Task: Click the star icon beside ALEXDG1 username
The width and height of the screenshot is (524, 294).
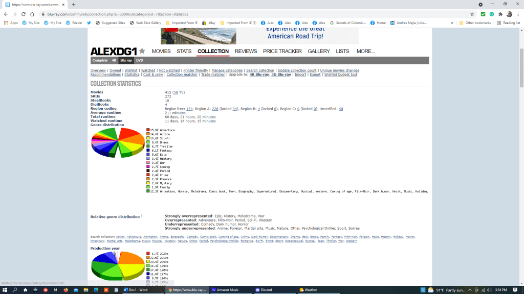Action: click(142, 51)
